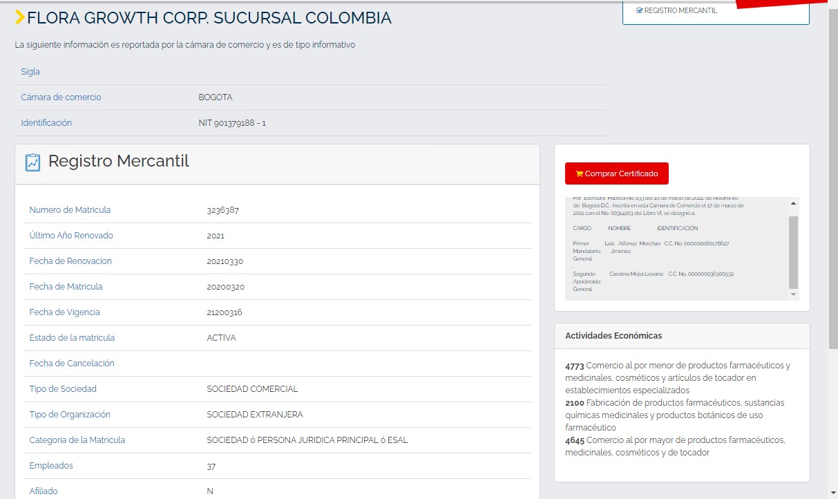The width and height of the screenshot is (838, 499).
Task: Click the Fecha de Vigencia label
Action: [x=64, y=312]
